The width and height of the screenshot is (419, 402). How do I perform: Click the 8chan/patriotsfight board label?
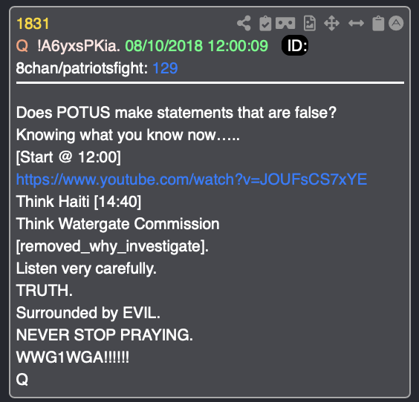[82, 68]
